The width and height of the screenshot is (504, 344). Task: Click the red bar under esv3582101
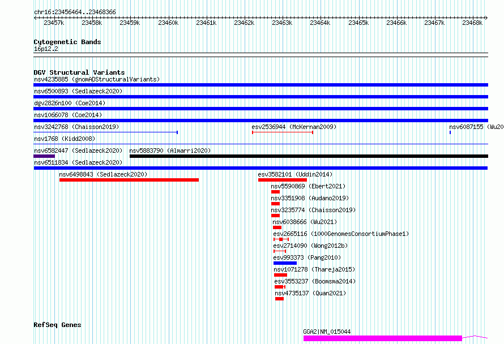point(282,180)
